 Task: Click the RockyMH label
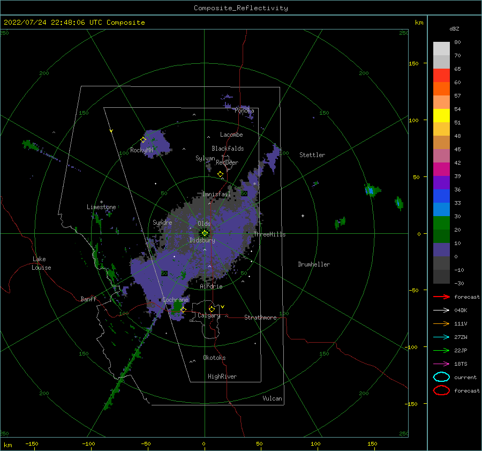point(141,150)
